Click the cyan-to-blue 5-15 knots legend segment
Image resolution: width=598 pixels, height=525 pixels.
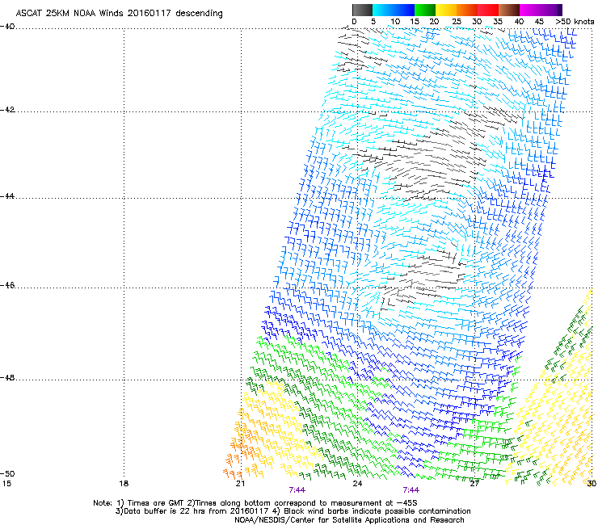click(x=394, y=10)
